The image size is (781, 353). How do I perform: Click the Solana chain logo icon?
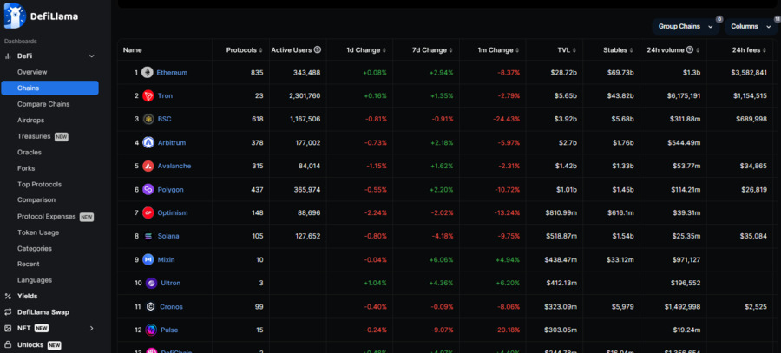click(x=148, y=236)
